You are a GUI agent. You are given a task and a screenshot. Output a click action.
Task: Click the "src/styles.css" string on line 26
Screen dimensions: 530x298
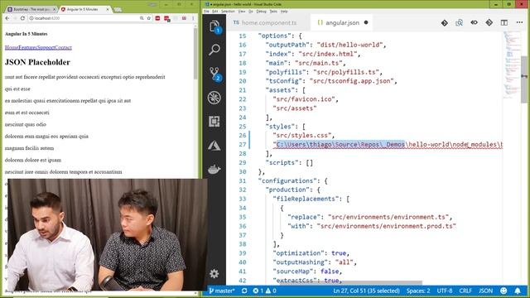click(x=301, y=136)
